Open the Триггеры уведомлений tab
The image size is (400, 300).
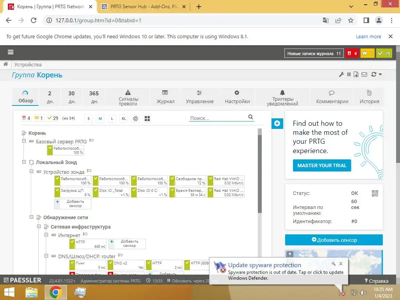click(282, 97)
